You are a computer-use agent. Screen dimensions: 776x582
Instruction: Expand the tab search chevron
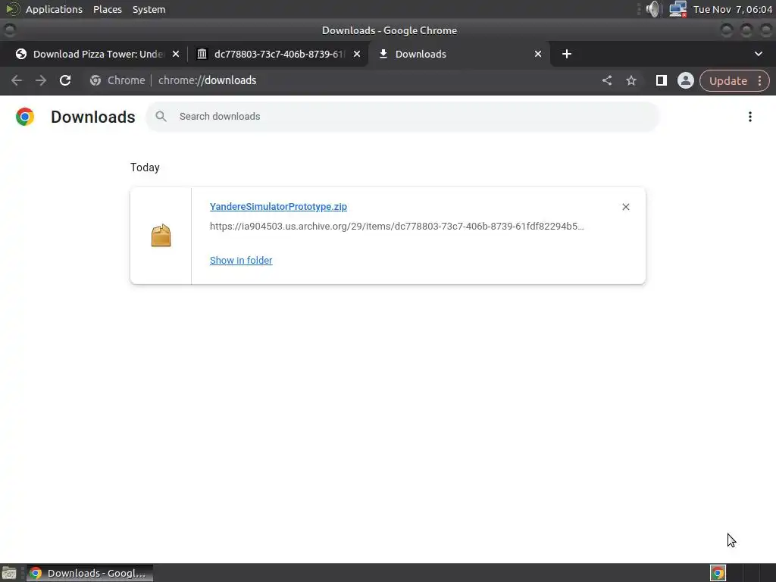click(758, 54)
